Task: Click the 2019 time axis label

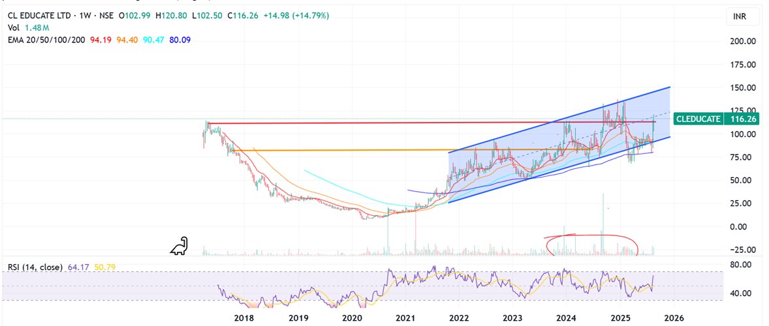Action: pos(298,317)
